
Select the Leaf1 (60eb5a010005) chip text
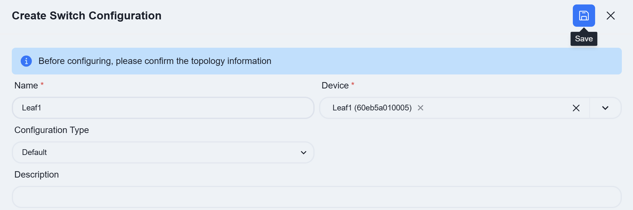pos(372,108)
